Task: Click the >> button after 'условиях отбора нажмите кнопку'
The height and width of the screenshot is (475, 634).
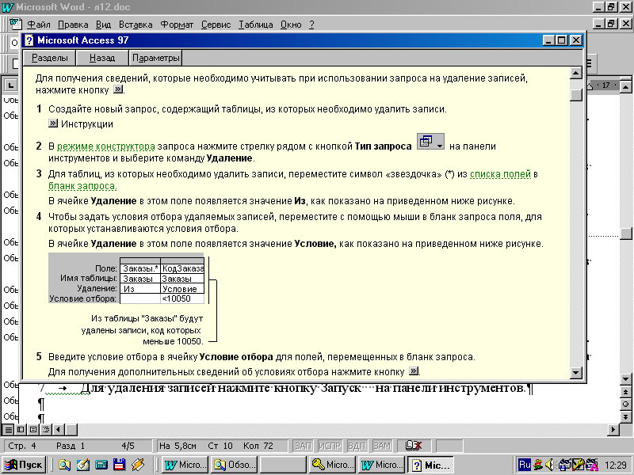Action: point(414,370)
